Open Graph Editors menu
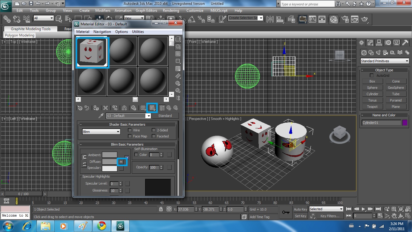Image resolution: width=412 pixels, height=232 pixels. [146, 10]
